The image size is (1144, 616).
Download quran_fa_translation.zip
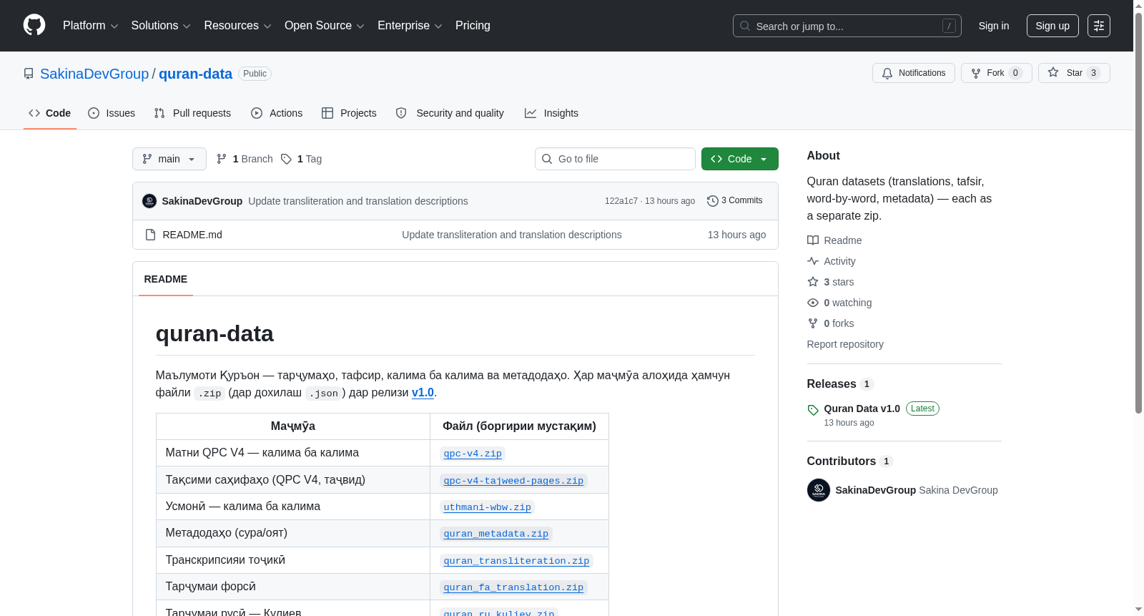513,587
